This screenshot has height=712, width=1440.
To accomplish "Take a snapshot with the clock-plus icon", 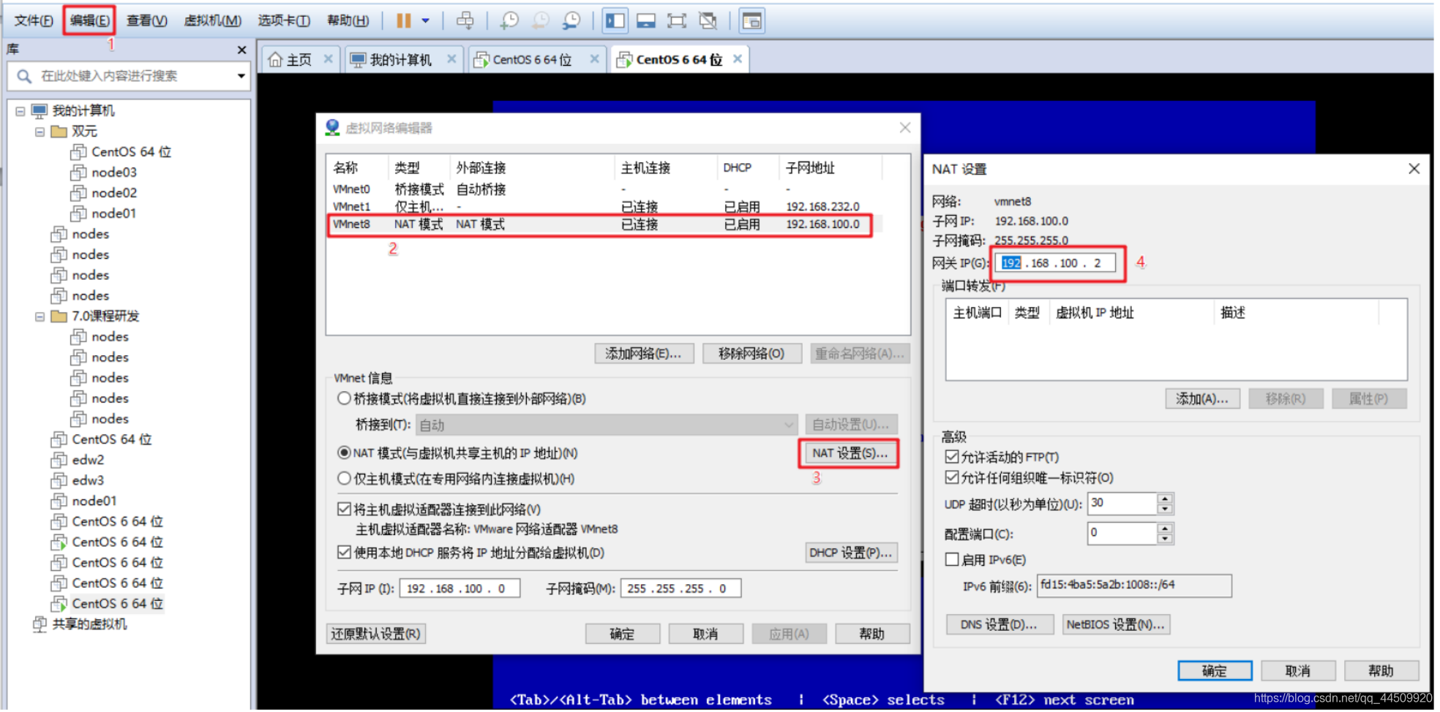I will [509, 20].
